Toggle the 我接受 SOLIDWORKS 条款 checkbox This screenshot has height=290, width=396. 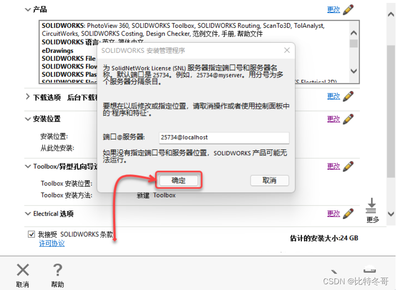coord(31,234)
